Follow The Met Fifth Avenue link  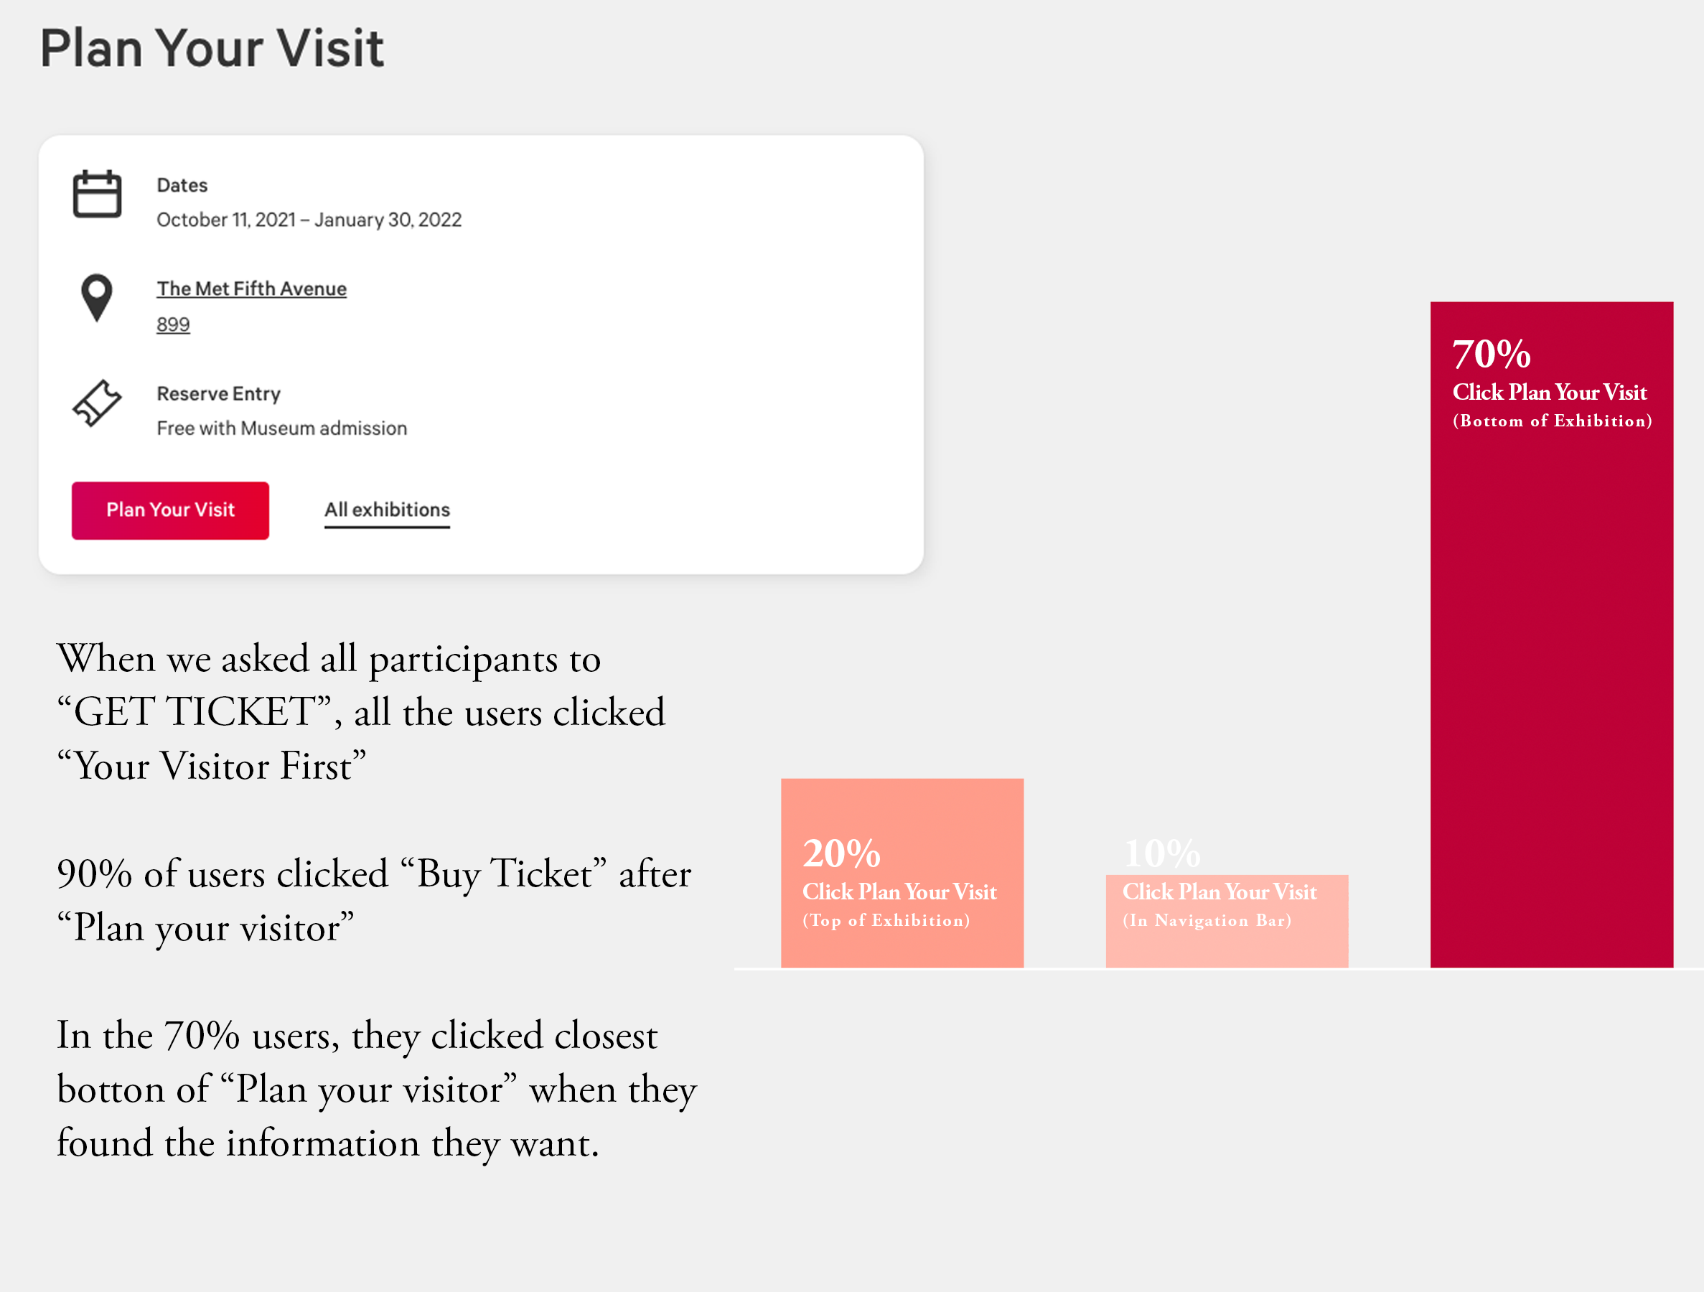coord(251,289)
